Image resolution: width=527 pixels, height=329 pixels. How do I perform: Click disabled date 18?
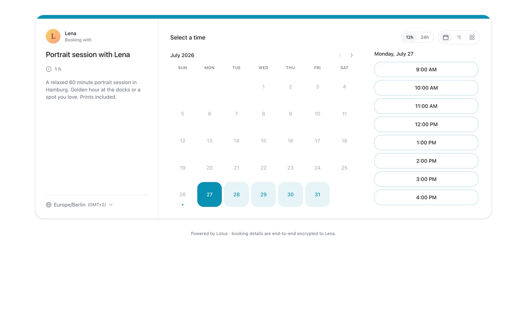[344, 141]
